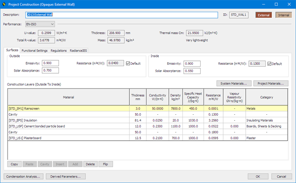The width and height of the screenshot is (296, 183).
Task: Open the Performance EN-ISO dropdown
Action: 40,24
